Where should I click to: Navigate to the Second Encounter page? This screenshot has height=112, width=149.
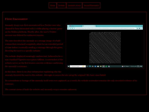[x=91, y=5]
